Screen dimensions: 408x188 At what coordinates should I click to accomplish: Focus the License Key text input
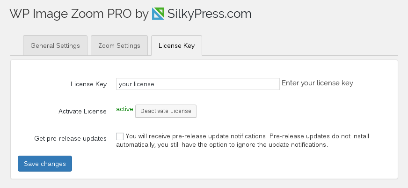click(x=198, y=84)
